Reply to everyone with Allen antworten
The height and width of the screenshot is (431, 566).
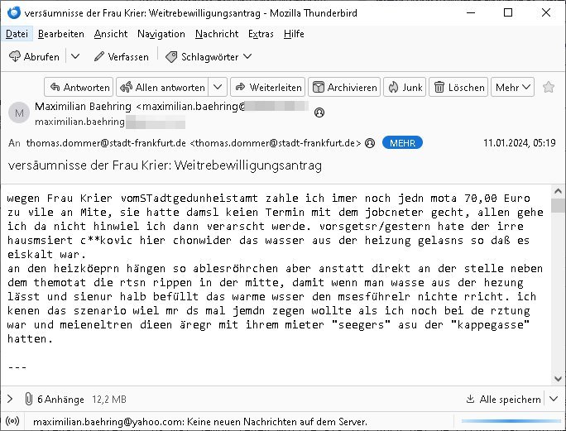[162, 87]
